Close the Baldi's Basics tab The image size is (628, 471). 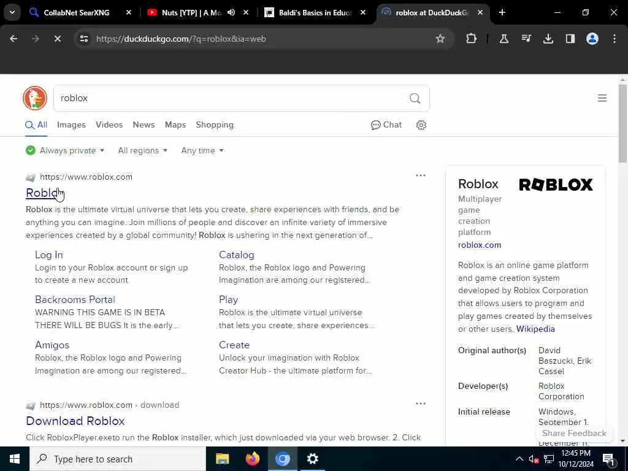(363, 12)
